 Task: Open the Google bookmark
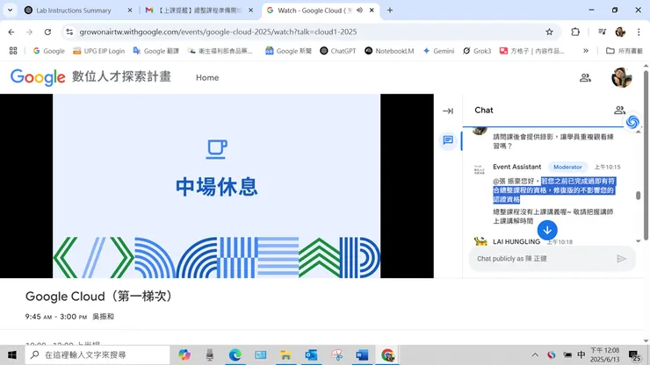tap(49, 51)
